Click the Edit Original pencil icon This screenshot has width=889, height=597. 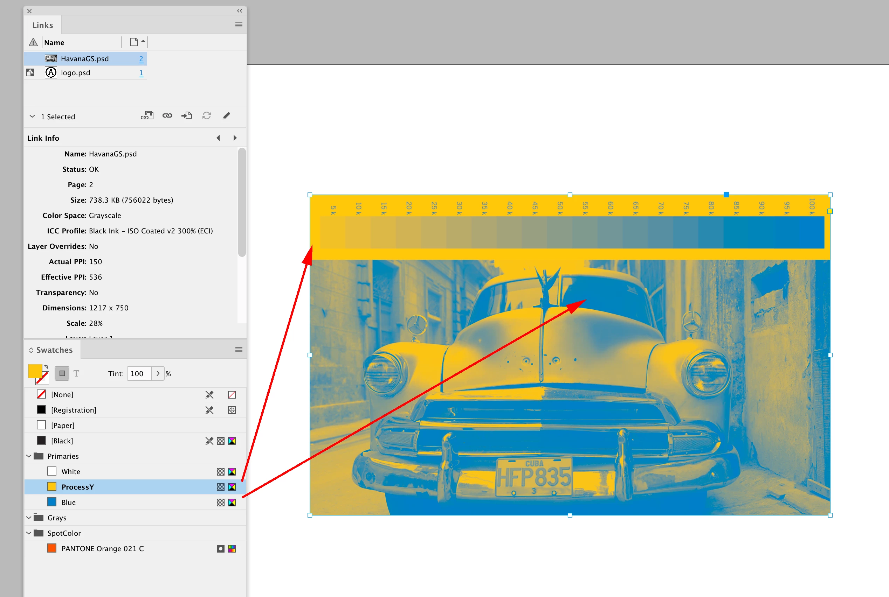pos(226,116)
